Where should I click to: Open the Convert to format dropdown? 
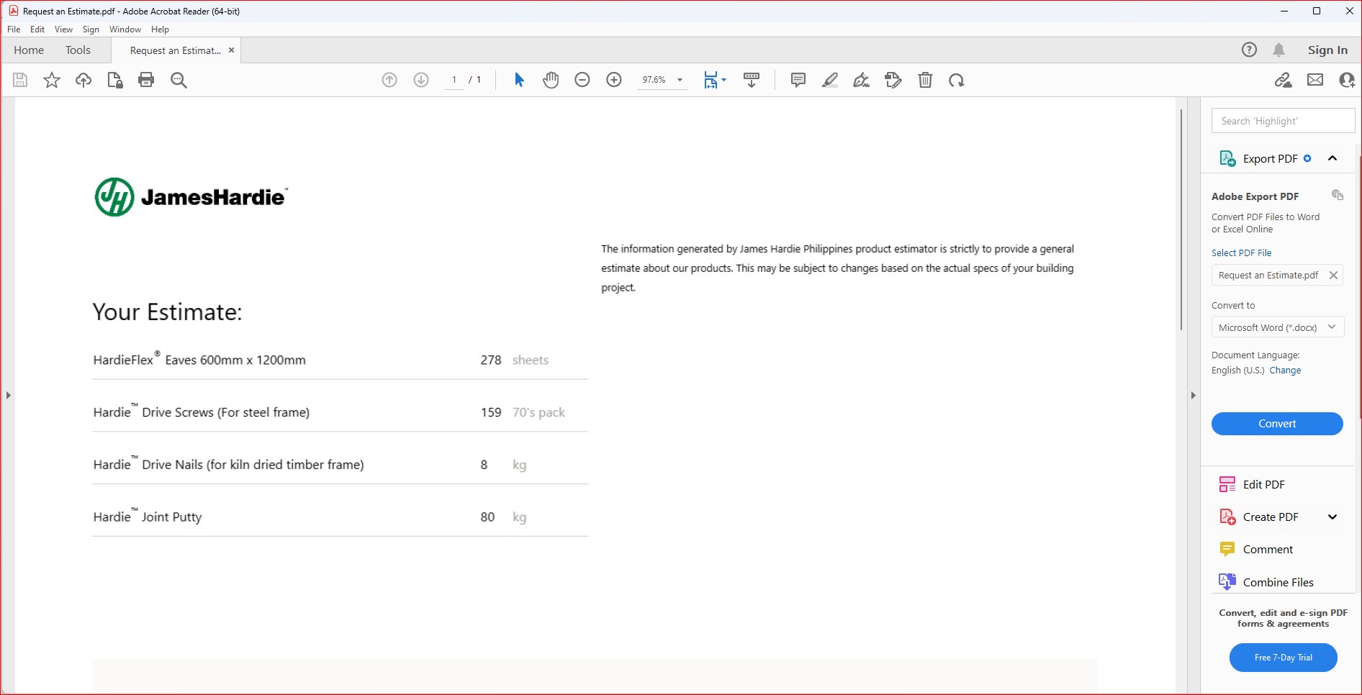click(x=1278, y=327)
